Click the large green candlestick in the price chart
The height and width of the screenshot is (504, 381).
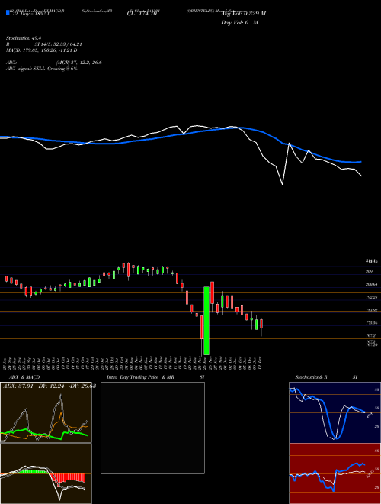pos(207,321)
